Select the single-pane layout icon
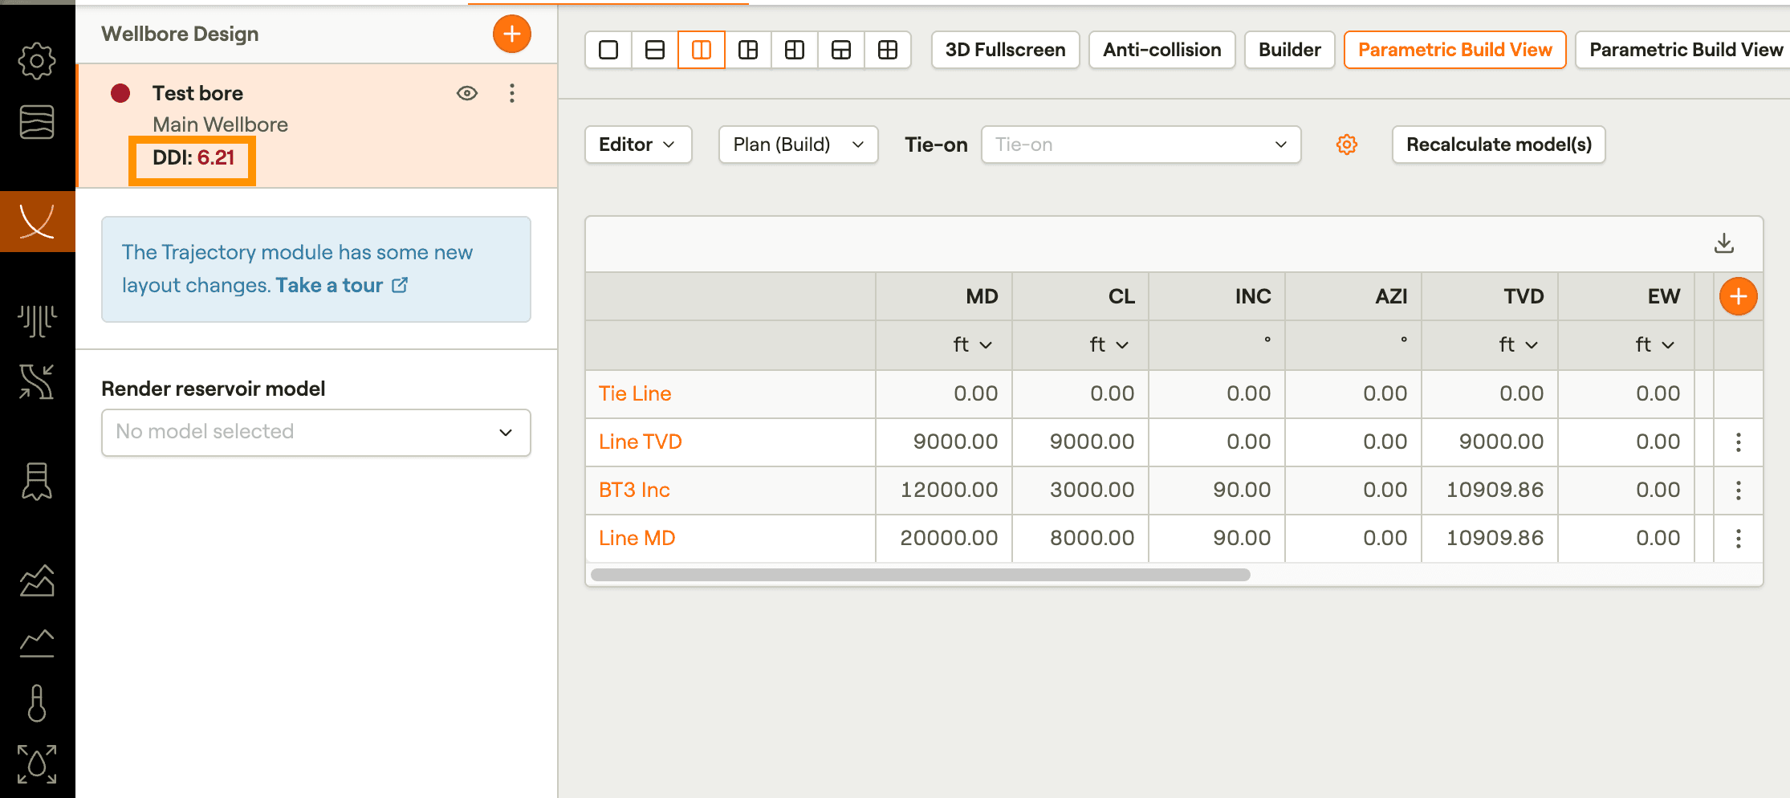This screenshot has height=798, width=1790. click(x=608, y=50)
